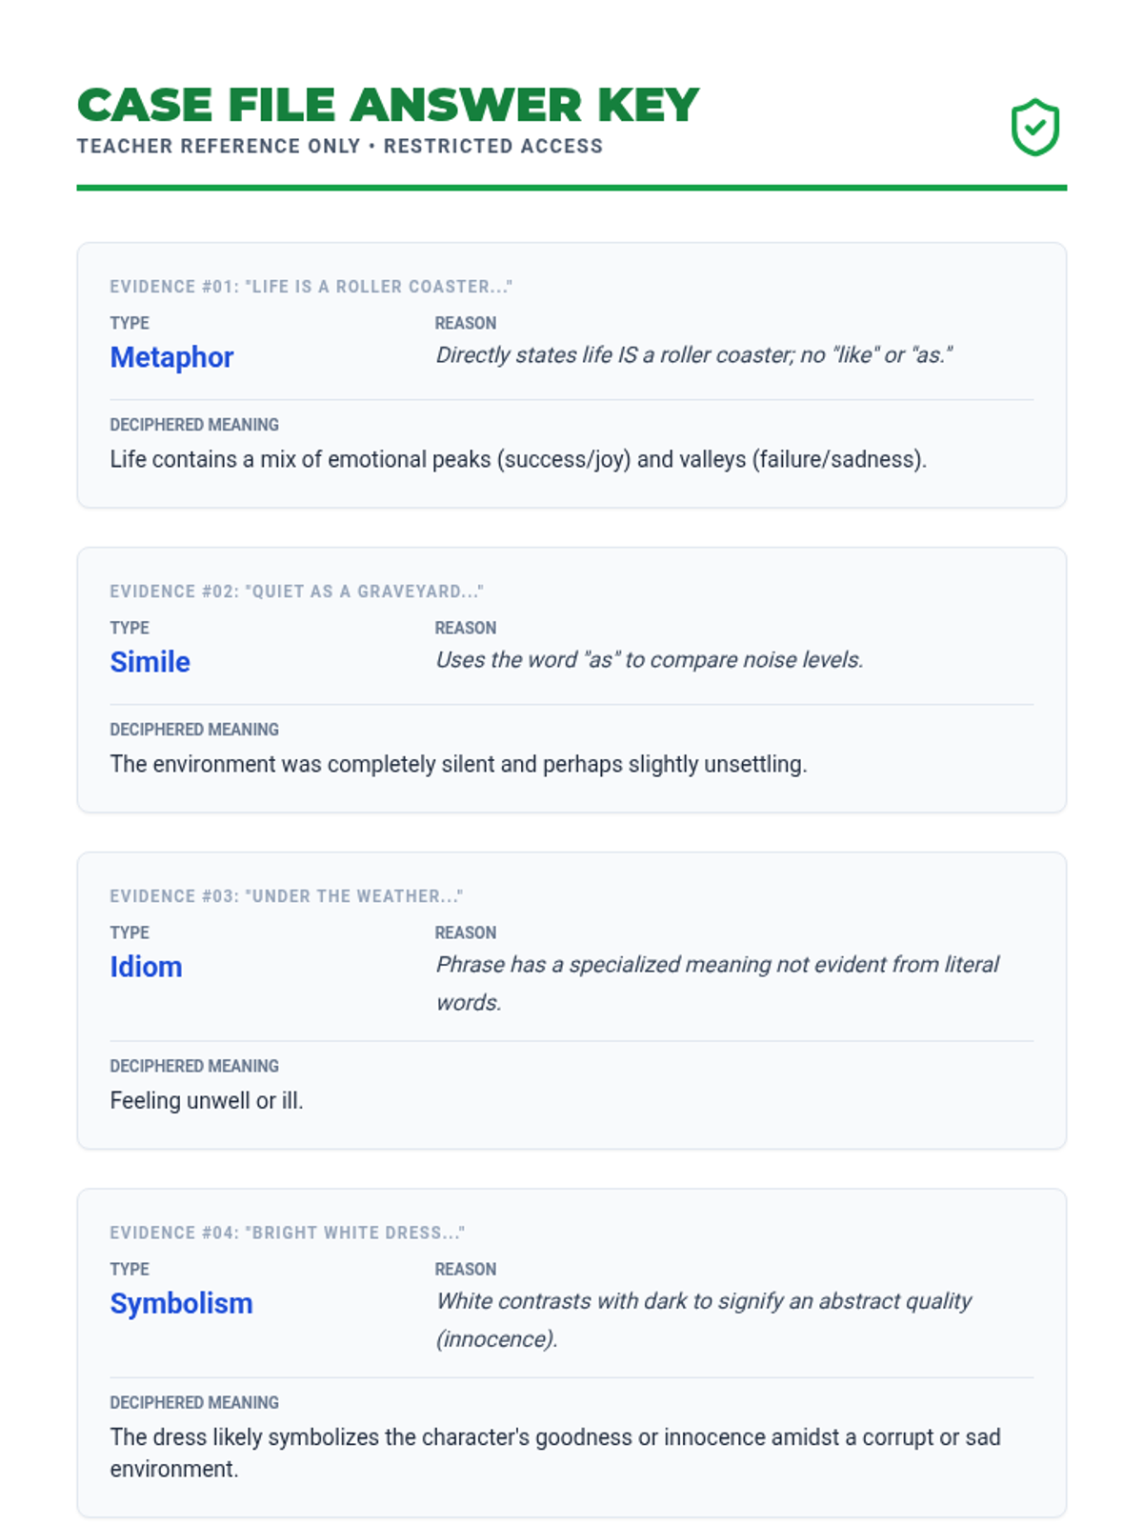Open the Evidence #02 quiet as a graveyard header

pos(296,592)
